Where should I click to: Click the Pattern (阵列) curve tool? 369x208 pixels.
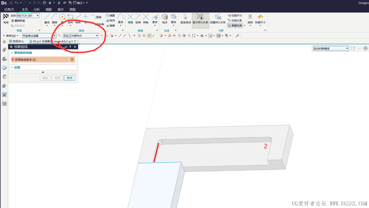tap(110, 21)
